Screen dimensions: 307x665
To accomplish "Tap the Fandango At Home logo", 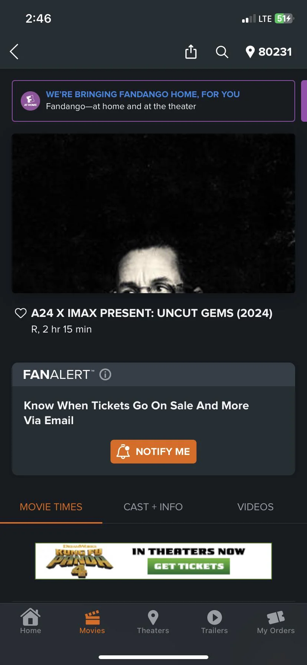I will tap(30, 101).
